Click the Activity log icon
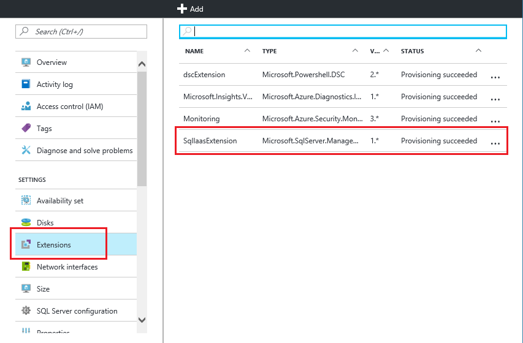Viewport: 523px width, 343px height. click(x=26, y=84)
